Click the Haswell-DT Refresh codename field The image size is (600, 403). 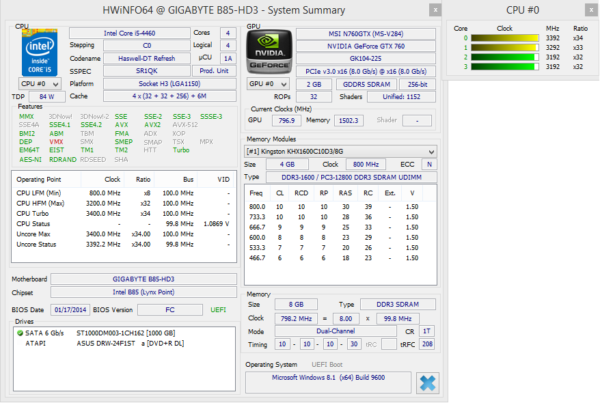(x=146, y=59)
